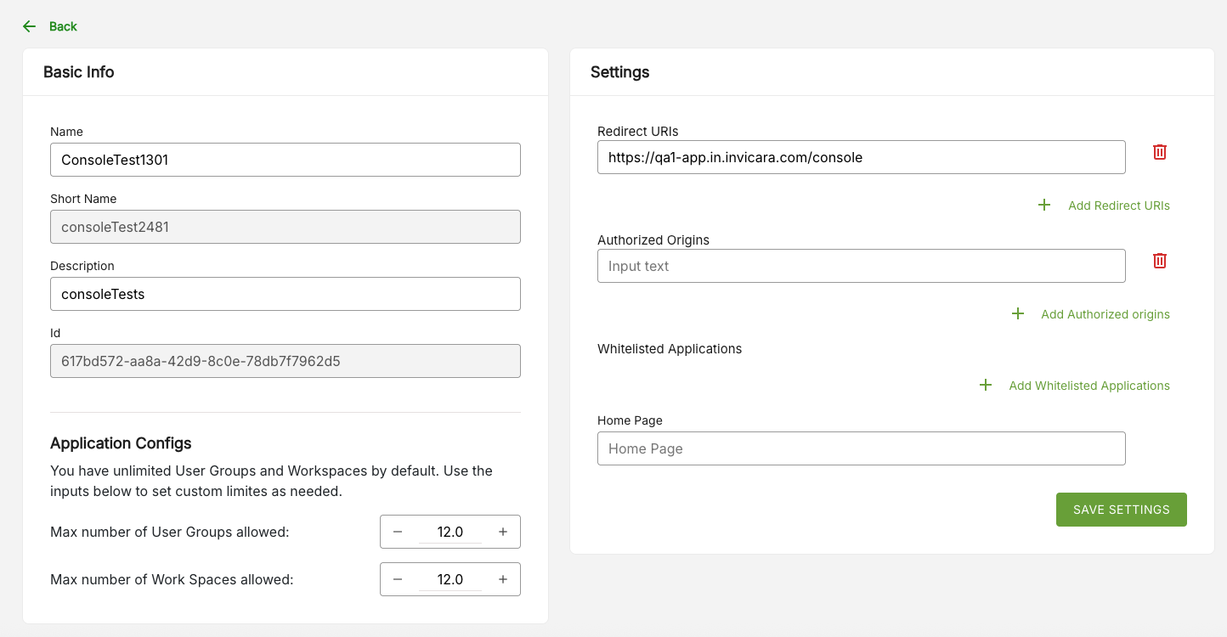Screen dimensions: 1227x637
Task: Increase max number of User Groups
Action: (503, 532)
